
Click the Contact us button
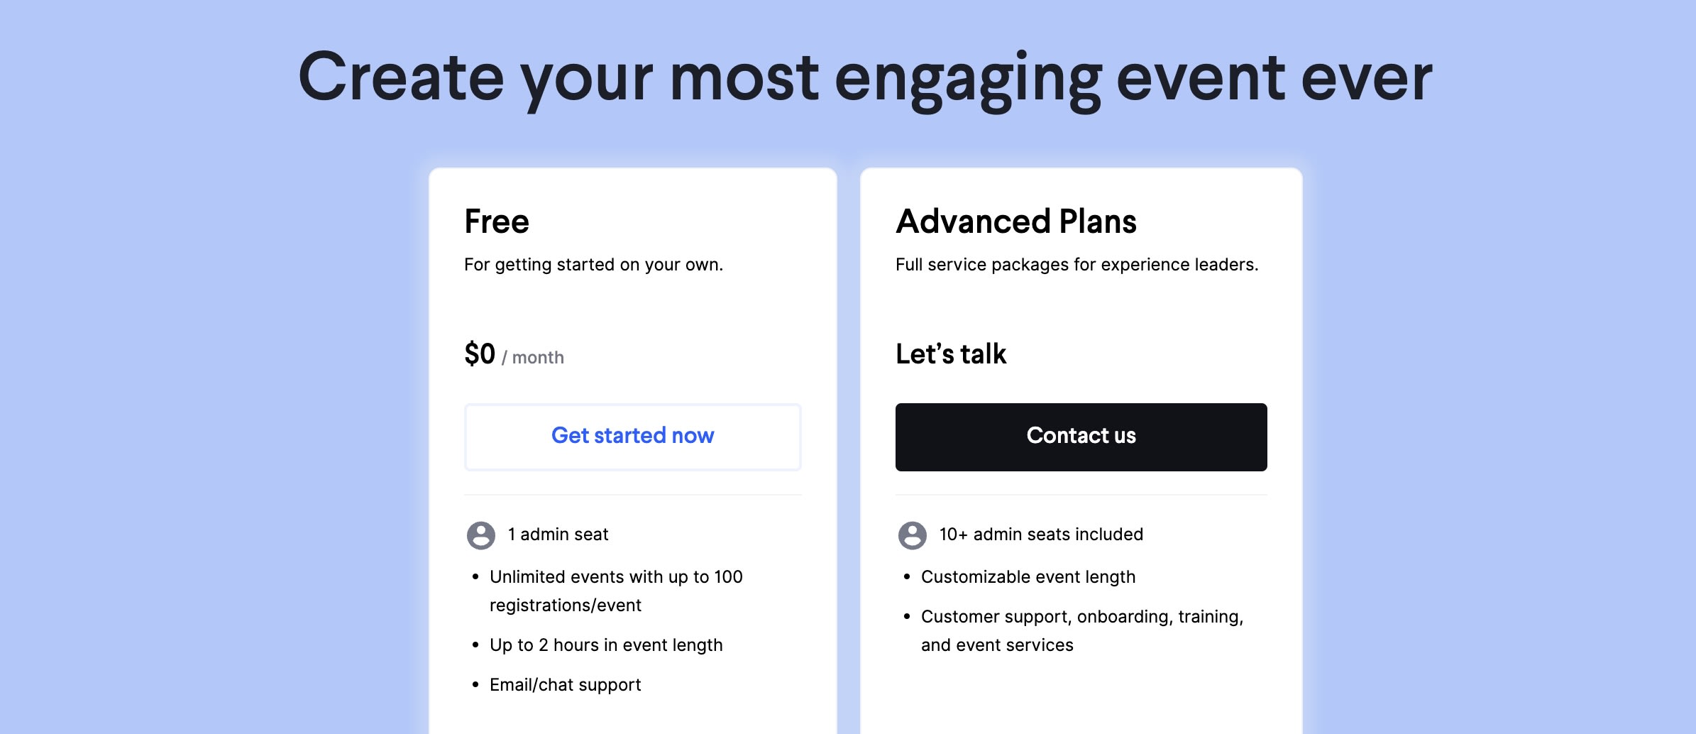click(1080, 437)
